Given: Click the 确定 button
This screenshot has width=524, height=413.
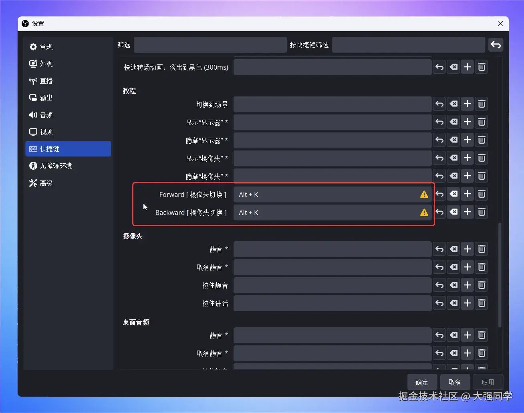Looking at the screenshot, I should 422,382.
